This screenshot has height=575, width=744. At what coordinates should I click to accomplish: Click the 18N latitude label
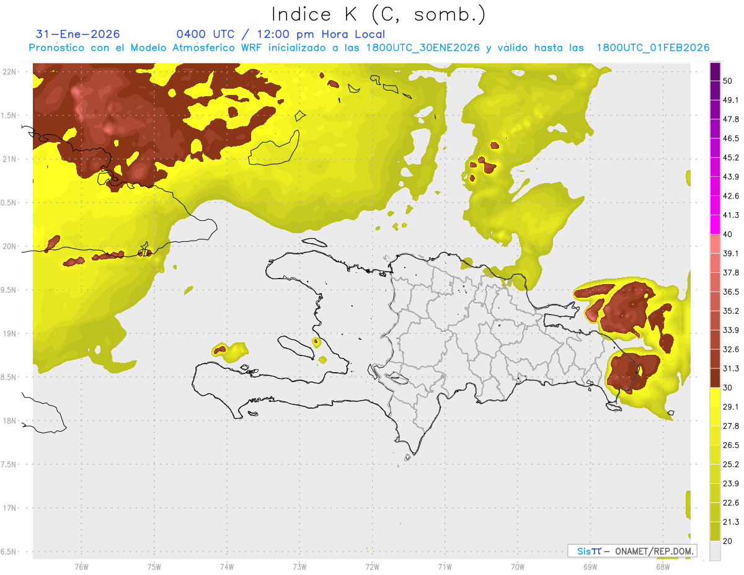tap(10, 421)
